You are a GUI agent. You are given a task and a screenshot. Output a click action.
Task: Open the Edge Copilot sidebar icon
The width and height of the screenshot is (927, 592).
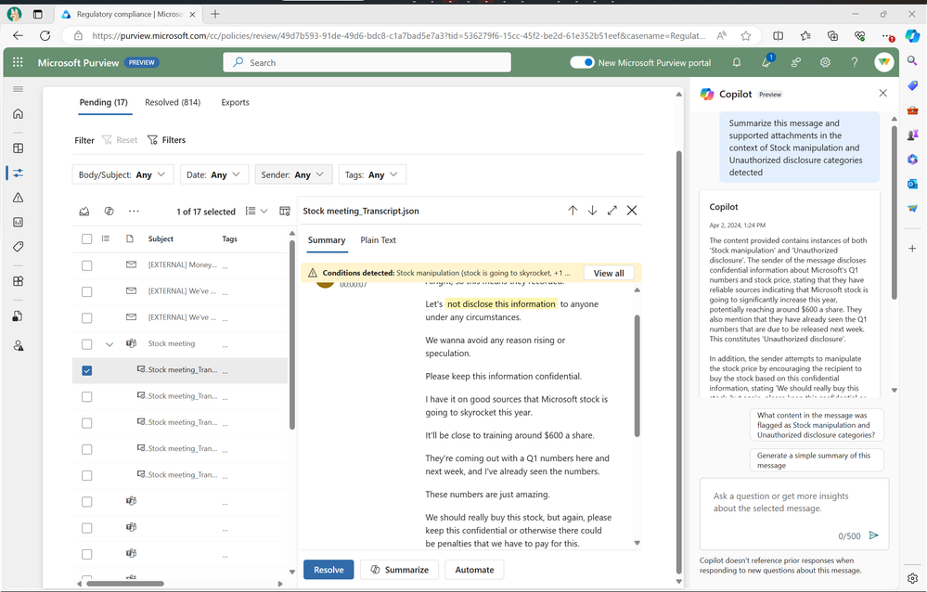[912, 35]
